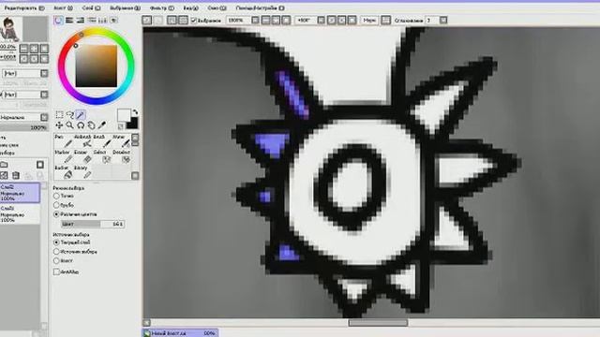600x337 pixels.
Task: Click the Норм button in toolbar
Action: tap(369, 20)
